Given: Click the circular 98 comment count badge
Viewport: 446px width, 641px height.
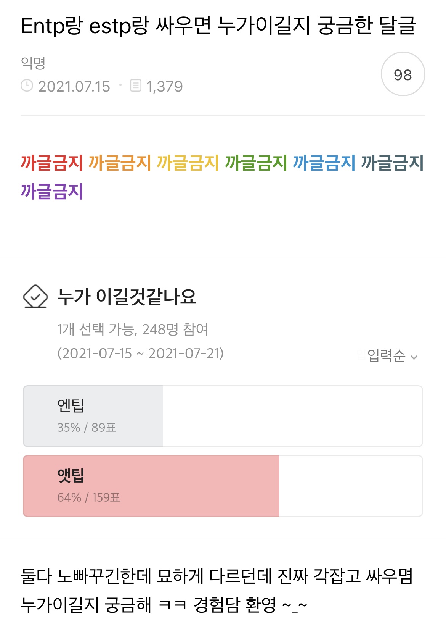Looking at the screenshot, I should (x=403, y=74).
